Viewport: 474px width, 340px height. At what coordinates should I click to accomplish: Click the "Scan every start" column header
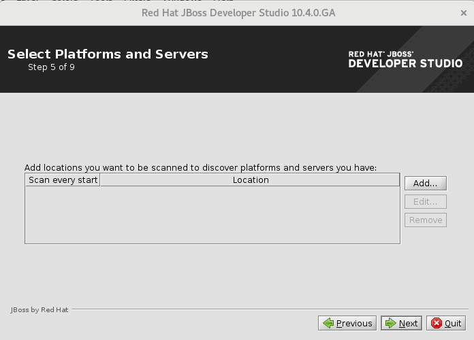(x=63, y=180)
